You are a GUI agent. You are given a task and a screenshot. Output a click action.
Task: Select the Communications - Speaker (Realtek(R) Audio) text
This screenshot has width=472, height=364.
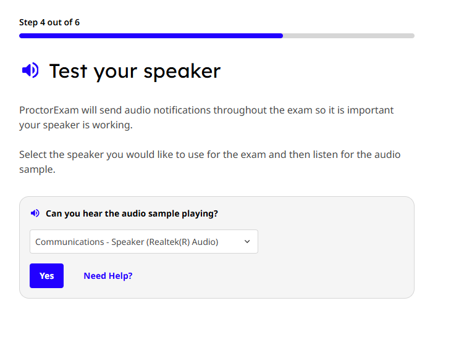(127, 242)
